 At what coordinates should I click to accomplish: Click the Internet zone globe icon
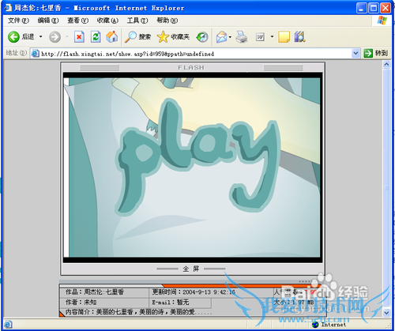pyautogui.click(x=315, y=325)
